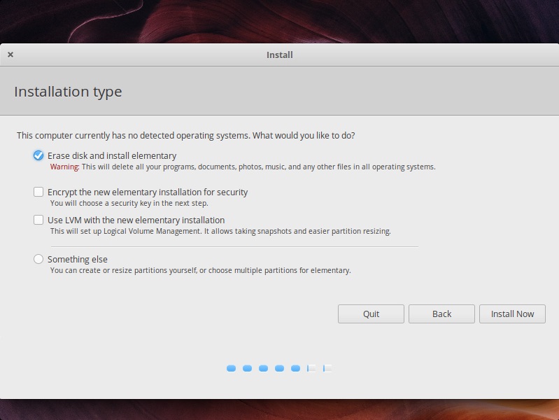This screenshot has height=420, width=559.
Task: Click the Something else option label text
Action: pos(78,260)
